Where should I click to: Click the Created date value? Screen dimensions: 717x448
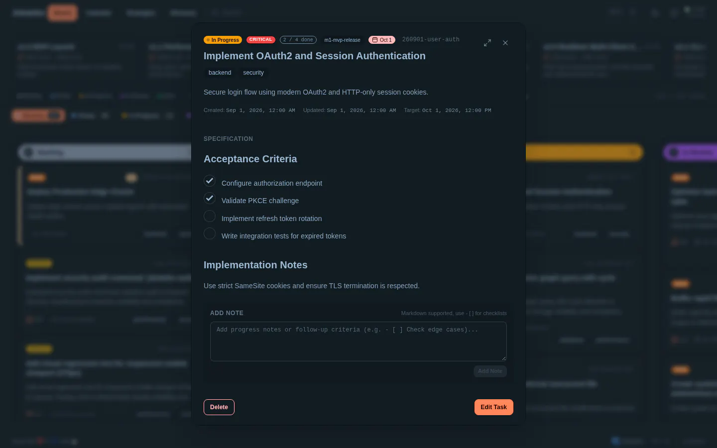(260, 111)
